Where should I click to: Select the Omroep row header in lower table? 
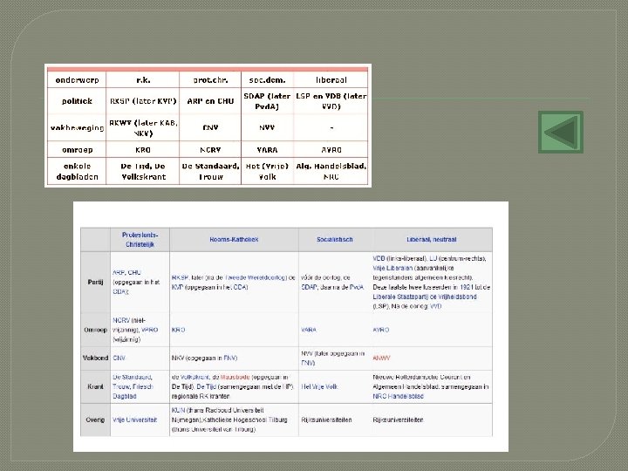point(95,330)
